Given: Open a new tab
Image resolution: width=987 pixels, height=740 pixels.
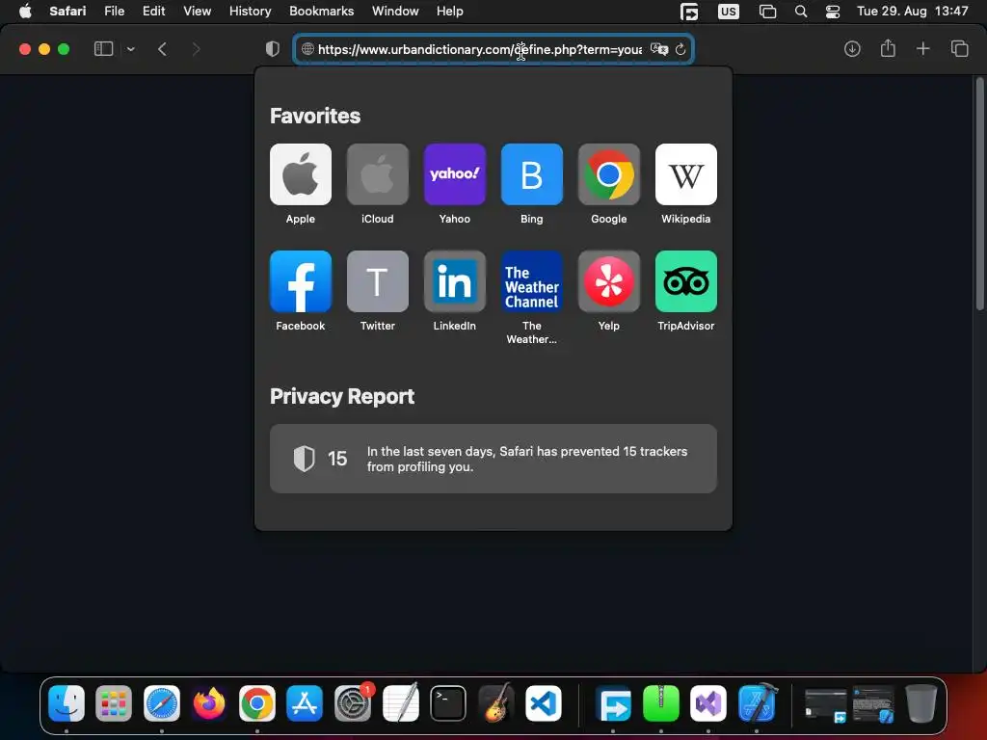Looking at the screenshot, I should pos(922,48).
